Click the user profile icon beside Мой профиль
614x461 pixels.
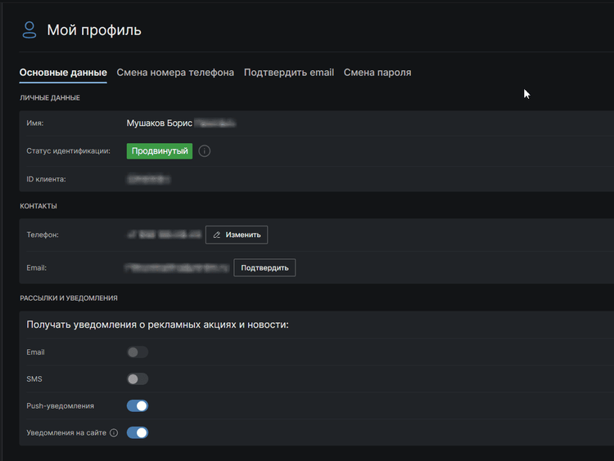coord(29,30)
